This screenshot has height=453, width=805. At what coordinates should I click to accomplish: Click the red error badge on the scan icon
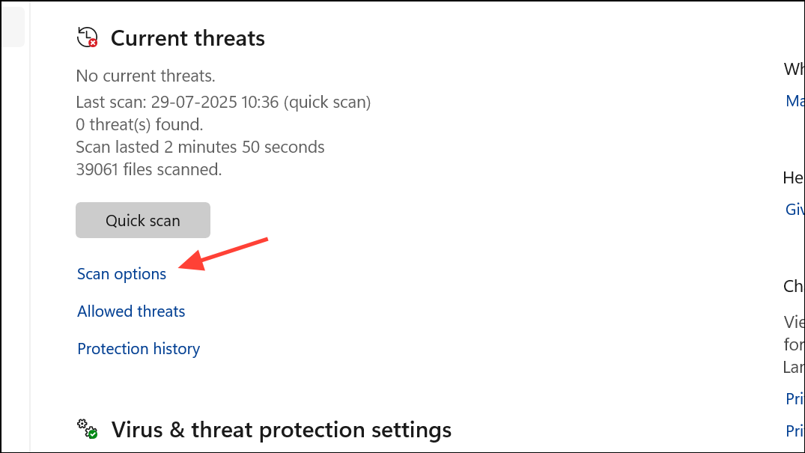click(91, 43)
